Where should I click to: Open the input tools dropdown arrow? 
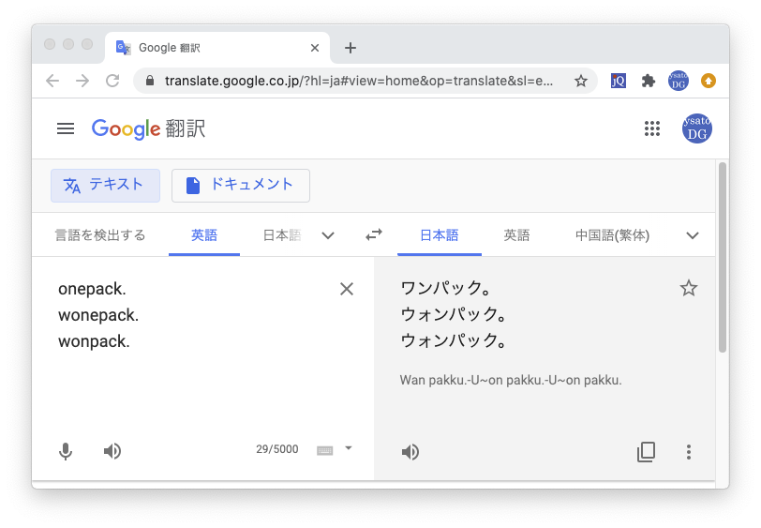point(349,448)
